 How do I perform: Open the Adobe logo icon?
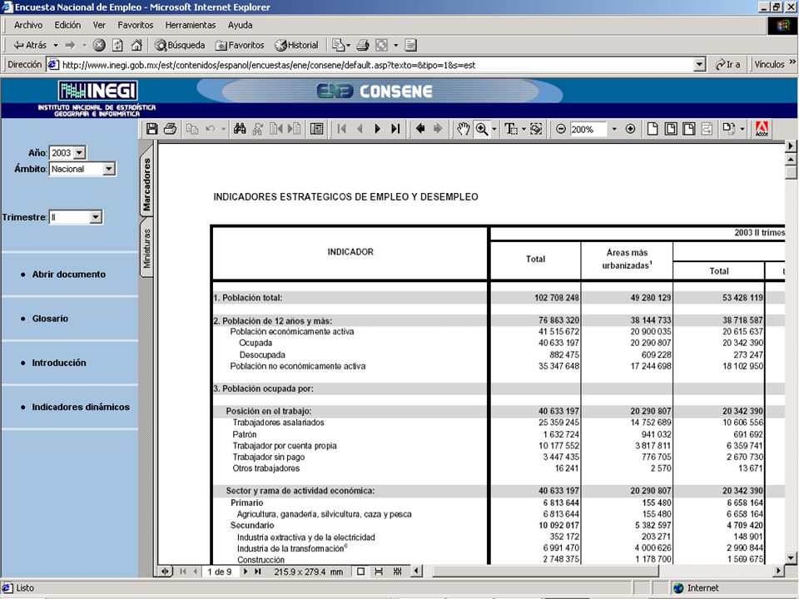762,129
